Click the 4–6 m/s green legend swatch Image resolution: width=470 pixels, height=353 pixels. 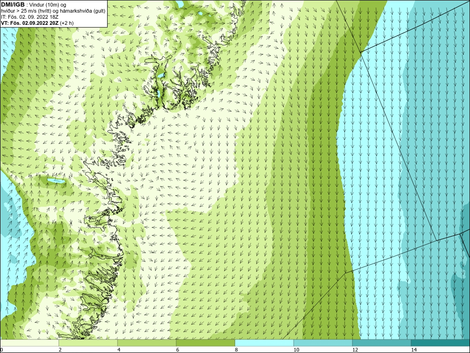tap(147, 343)
